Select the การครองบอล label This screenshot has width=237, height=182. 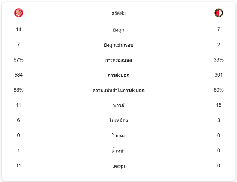(118, 60)
